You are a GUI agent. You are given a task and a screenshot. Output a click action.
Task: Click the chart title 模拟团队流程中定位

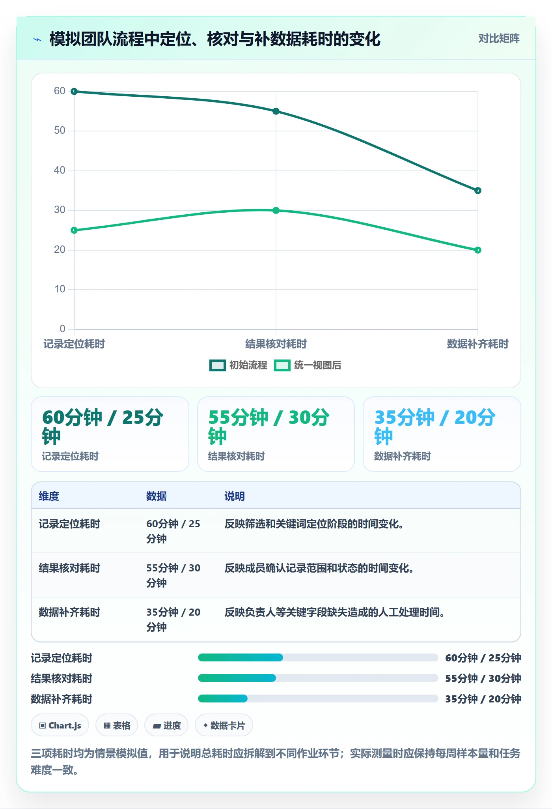tap(215, 39)
